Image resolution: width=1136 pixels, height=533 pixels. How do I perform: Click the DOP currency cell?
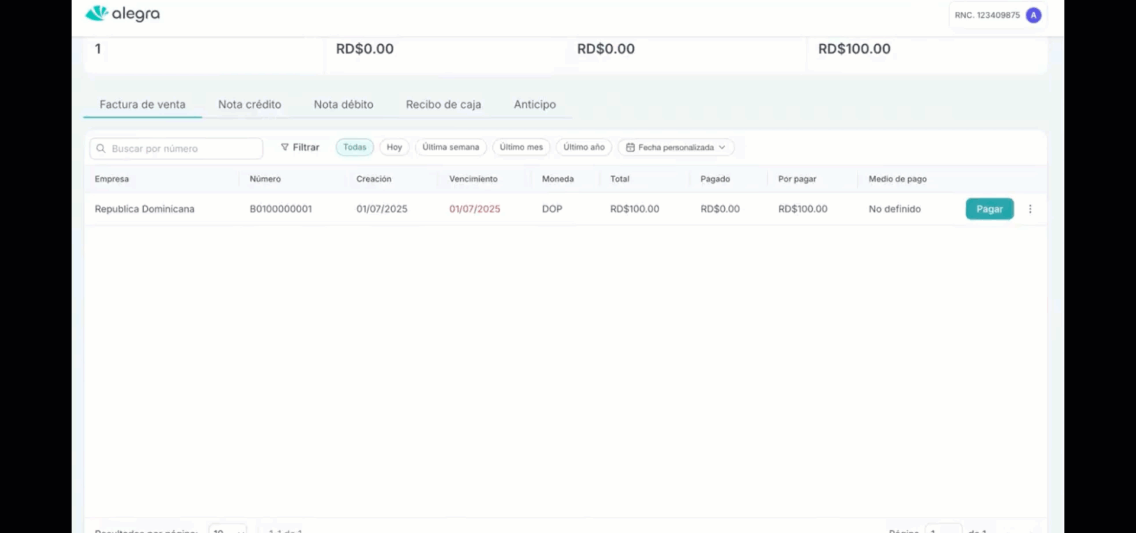[x=552, y=209]
